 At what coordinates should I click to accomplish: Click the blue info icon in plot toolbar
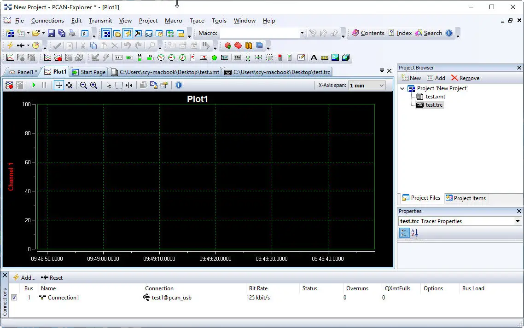pos(179,85)
